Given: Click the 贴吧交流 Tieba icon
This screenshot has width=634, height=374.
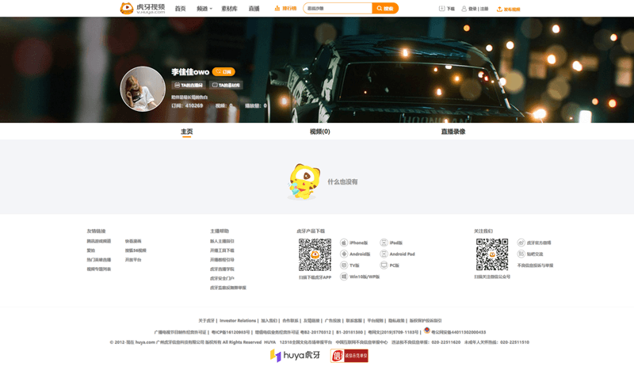Looking at the screenshot, I should tap(521, 254).
